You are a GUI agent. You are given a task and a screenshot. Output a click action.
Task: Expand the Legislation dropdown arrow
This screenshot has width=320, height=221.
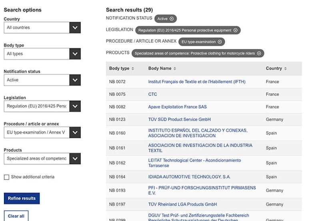(x=75, y=106)
